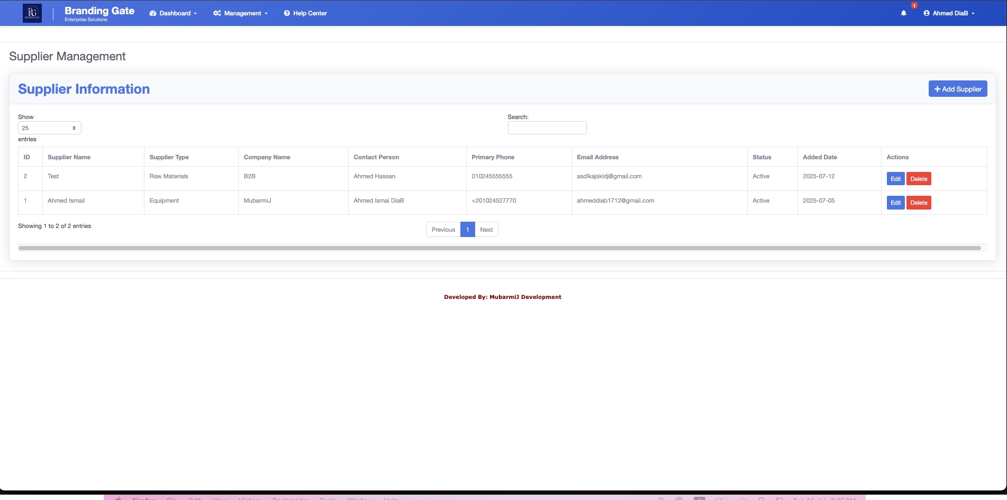Open the Dashboard dropdown menu

point(173,13)
